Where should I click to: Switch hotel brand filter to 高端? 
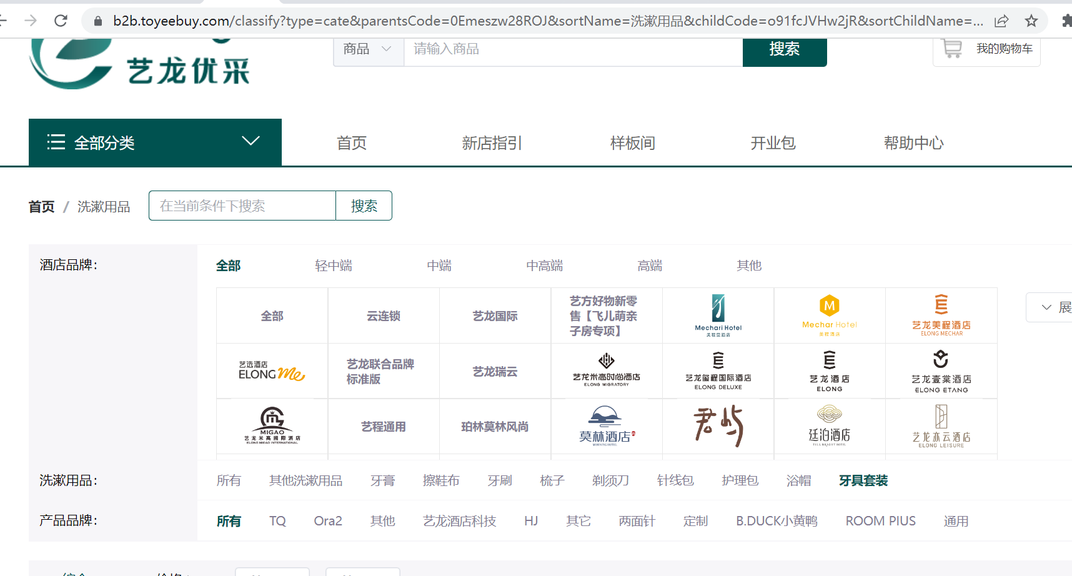(650, 266)
